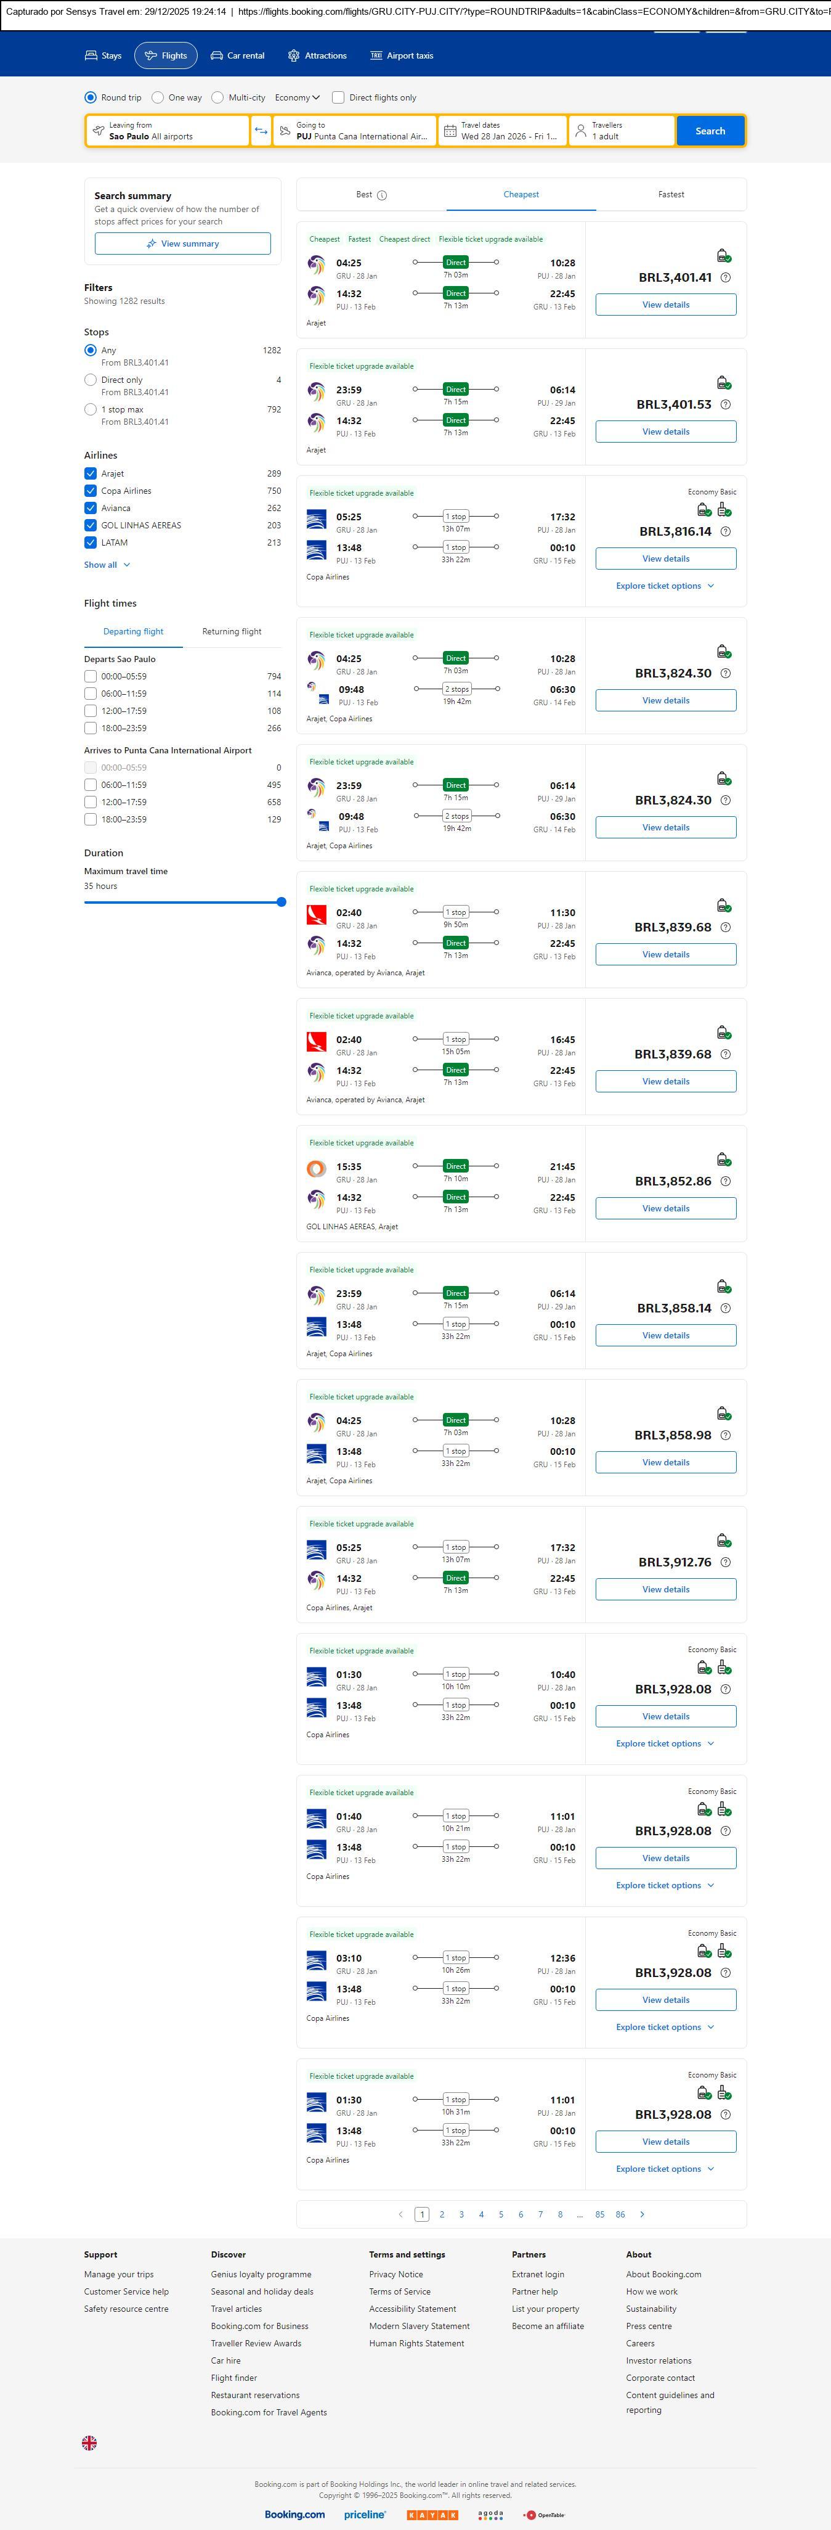Click the Travel dates field
This screenshot has width=831, height=2530.
[502, 131]
